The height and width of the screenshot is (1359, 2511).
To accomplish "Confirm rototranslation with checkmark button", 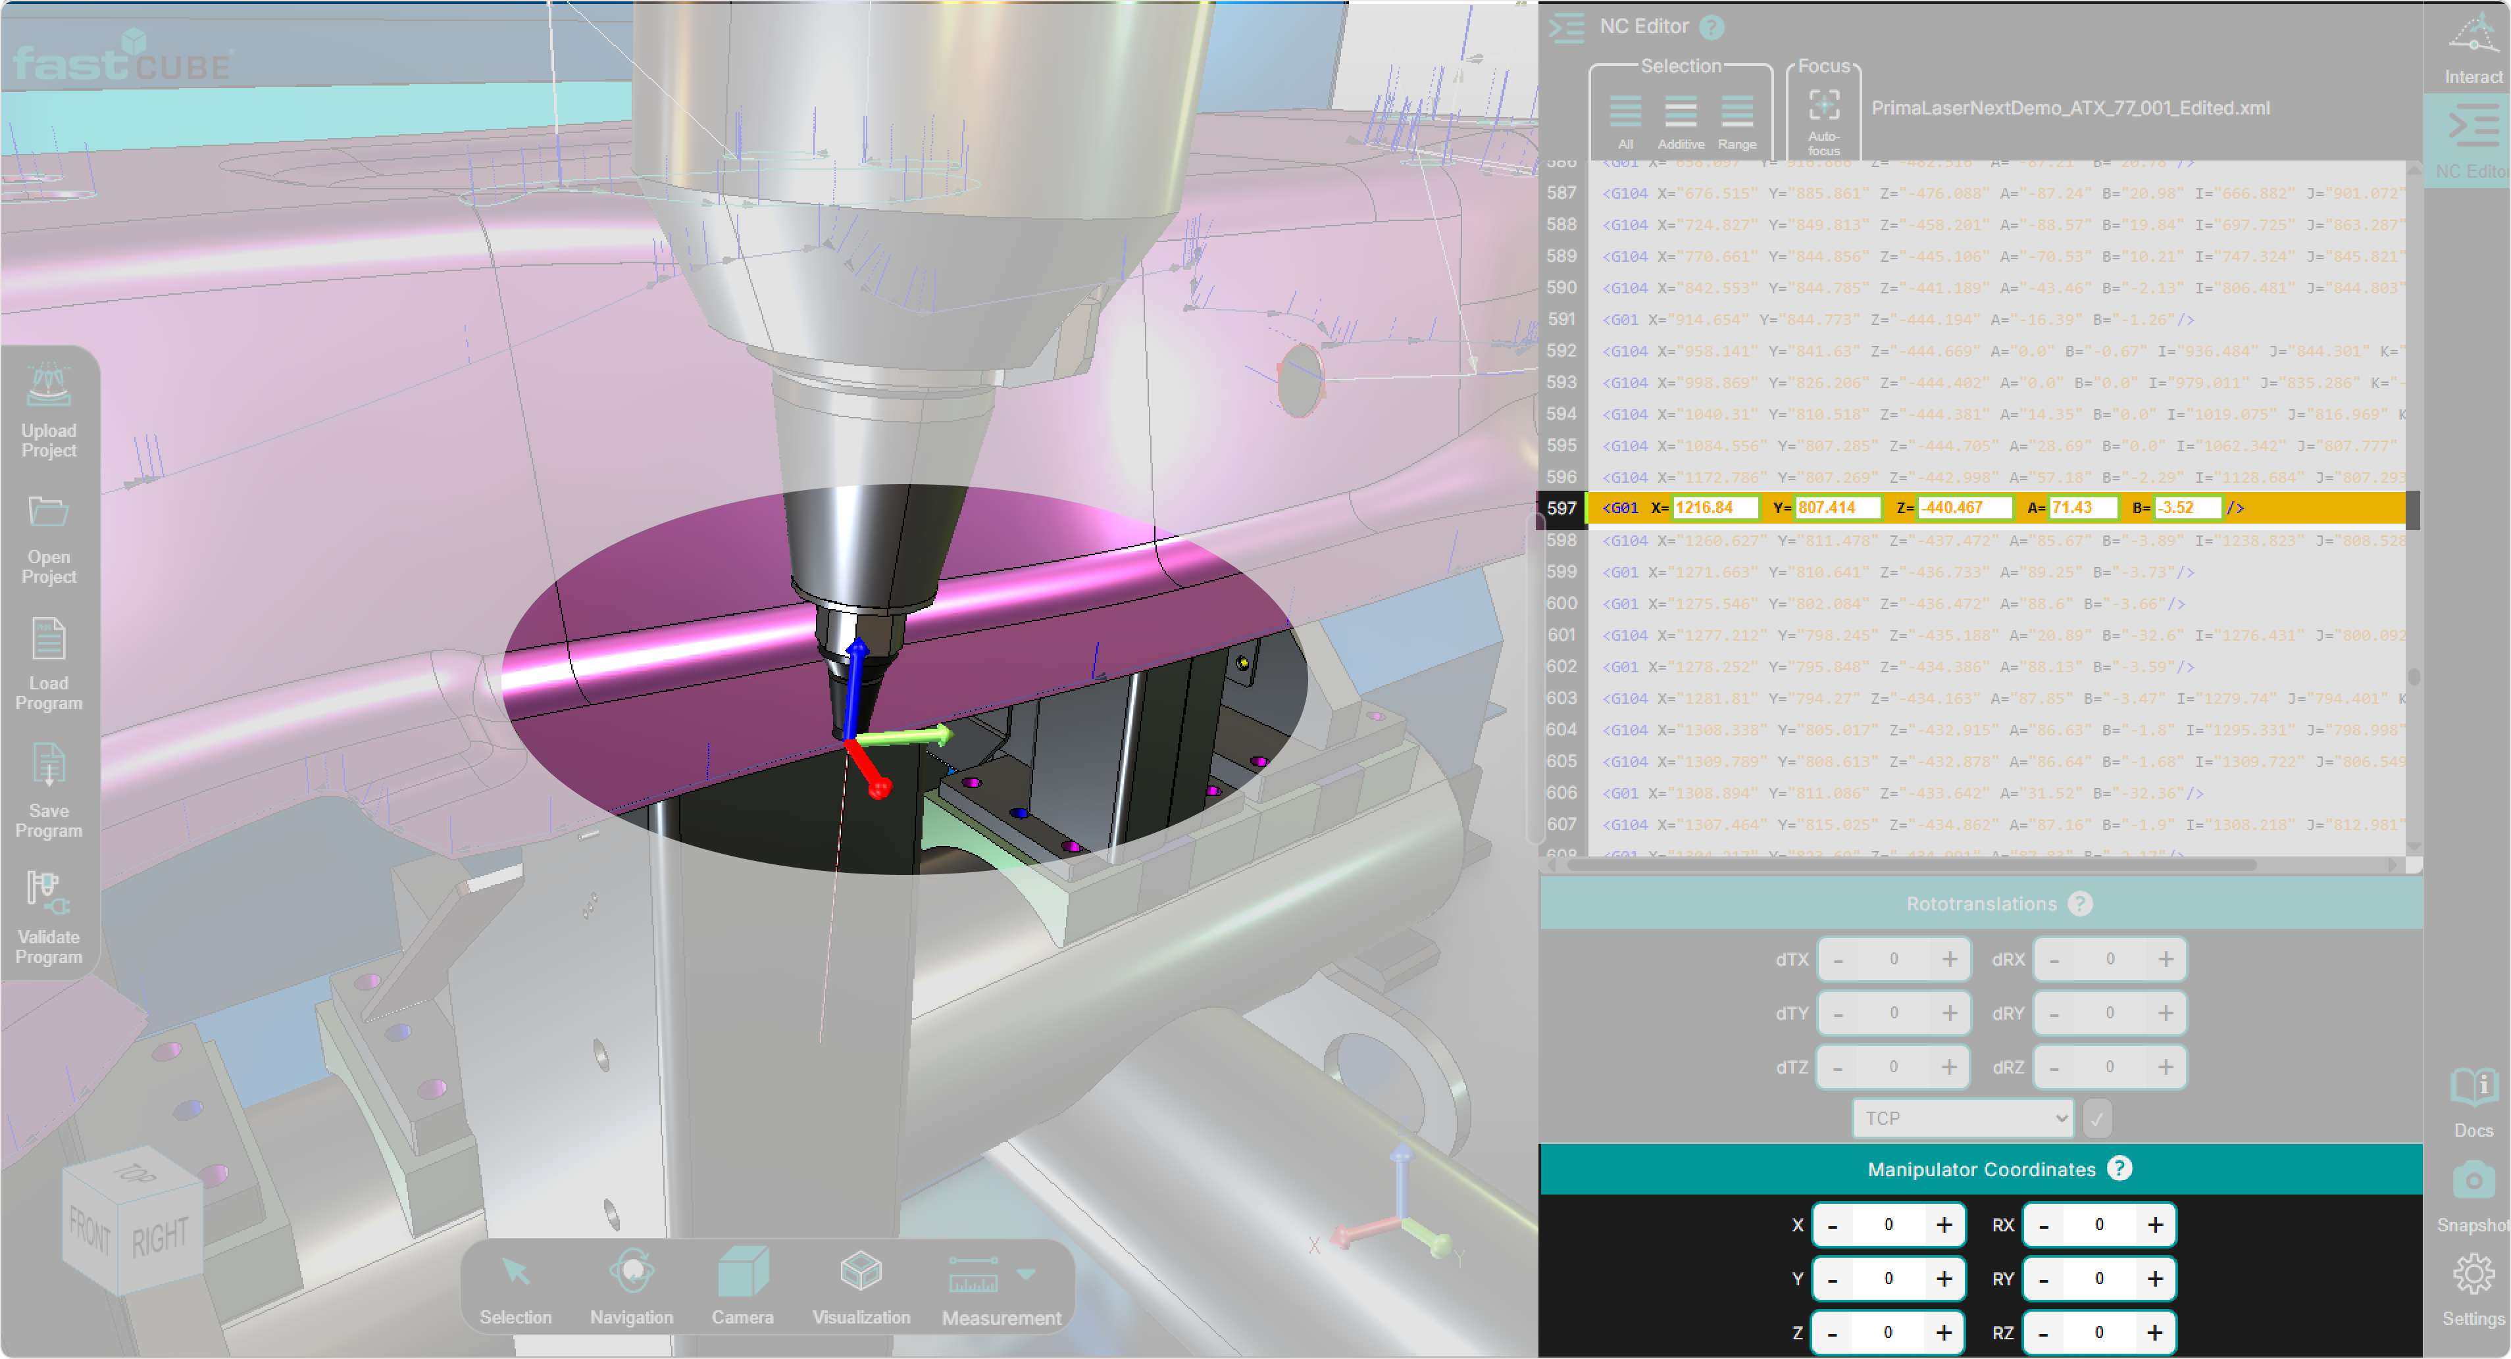I will pyautogui.click(x=2096, y=1118).
